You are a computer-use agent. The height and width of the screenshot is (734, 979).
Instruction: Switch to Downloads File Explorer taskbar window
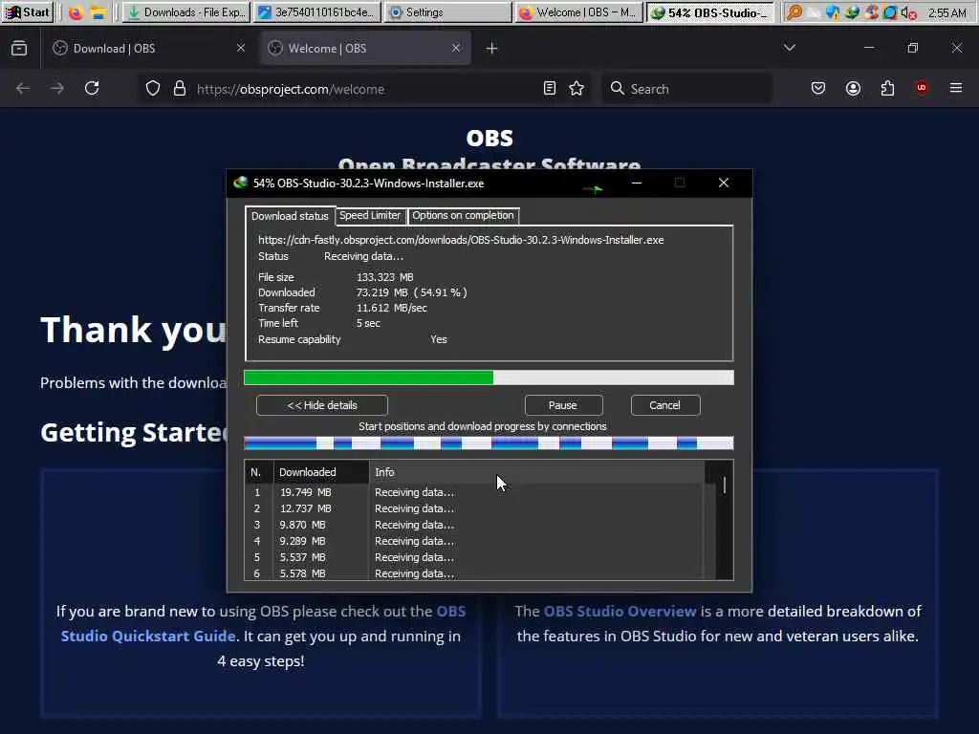click(186, 12)
